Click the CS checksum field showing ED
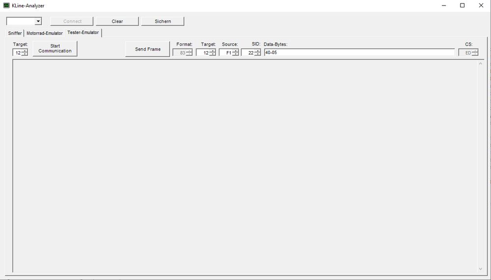Image resolution: width=491 pixels, height=280 pixels. click(465, 53)
